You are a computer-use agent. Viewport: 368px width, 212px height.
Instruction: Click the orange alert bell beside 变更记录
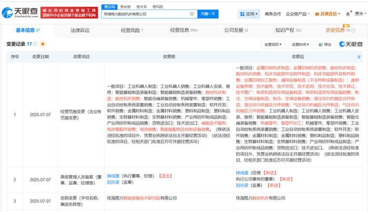43,44
